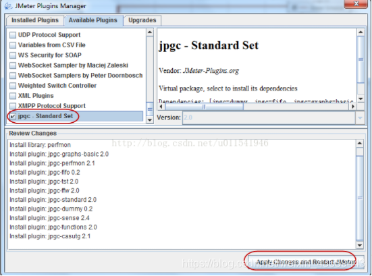This screenshot has width=372, height=276.
Task: Click 'Install plugin: jpgc-fifo 0.2' line
Action: click(45, 172)
